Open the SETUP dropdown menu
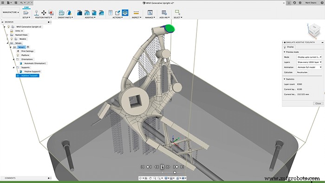Viewport: 325px width, 183px height. (x=26, y=17)
